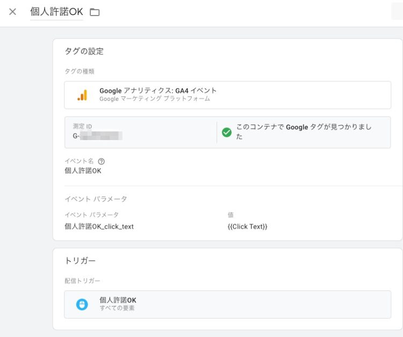
Task: Select the 個人許諾OK_click_text parameter name
Action: (99, 226)
